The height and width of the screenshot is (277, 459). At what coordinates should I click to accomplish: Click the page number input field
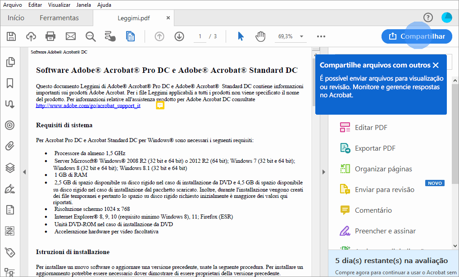[x=200, y=36]
